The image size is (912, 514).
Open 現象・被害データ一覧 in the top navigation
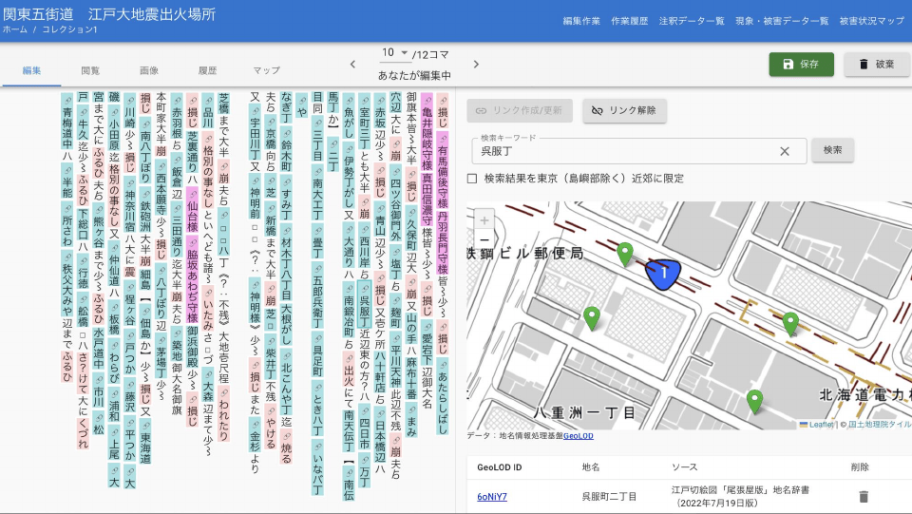782,21
